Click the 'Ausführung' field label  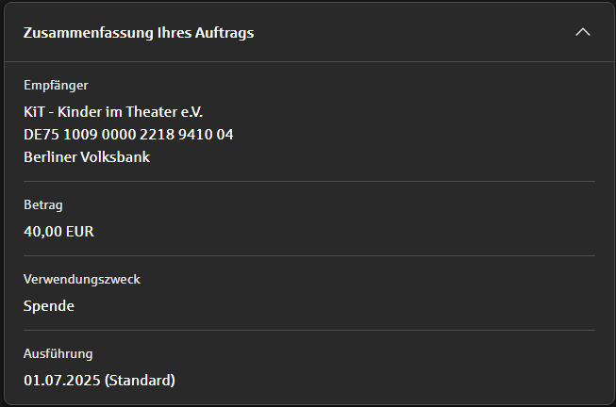tap(58, 353)
